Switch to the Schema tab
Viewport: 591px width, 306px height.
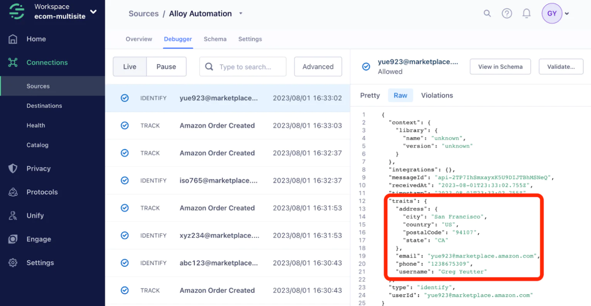pyautogui.click(x=215, y=39)
